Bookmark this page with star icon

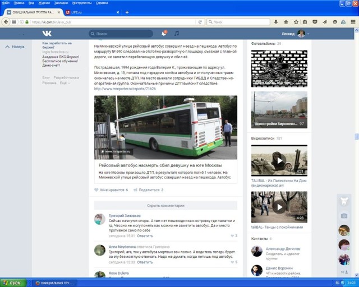(296, 22)
